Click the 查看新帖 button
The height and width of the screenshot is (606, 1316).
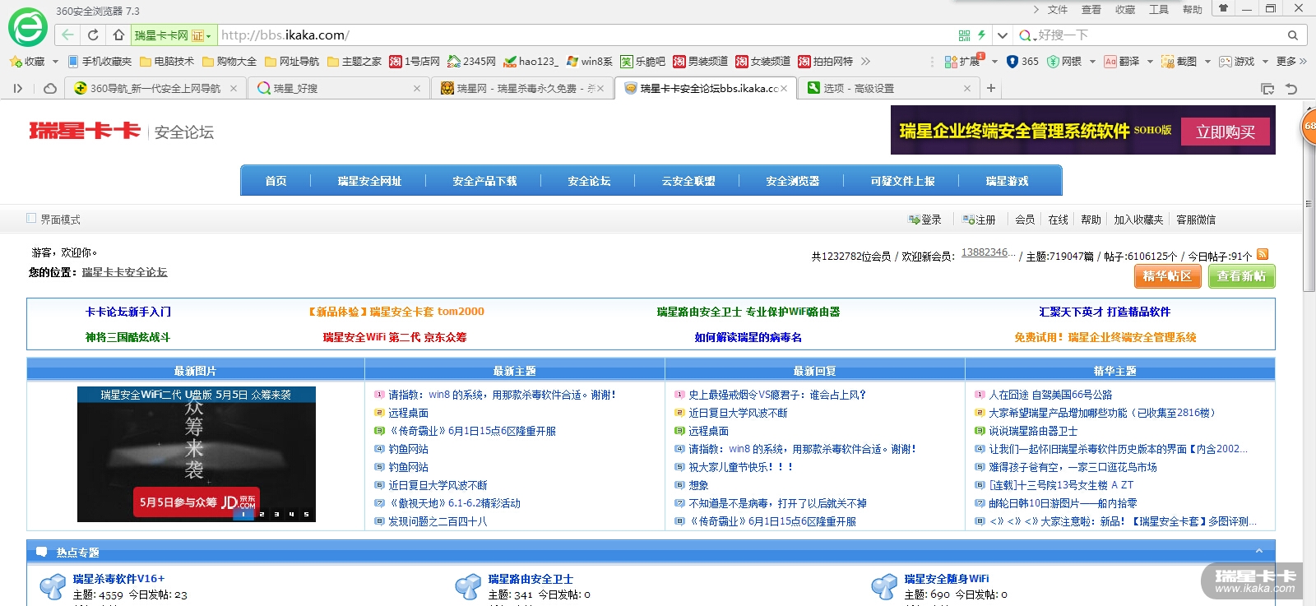click(x=1242, y=276)
